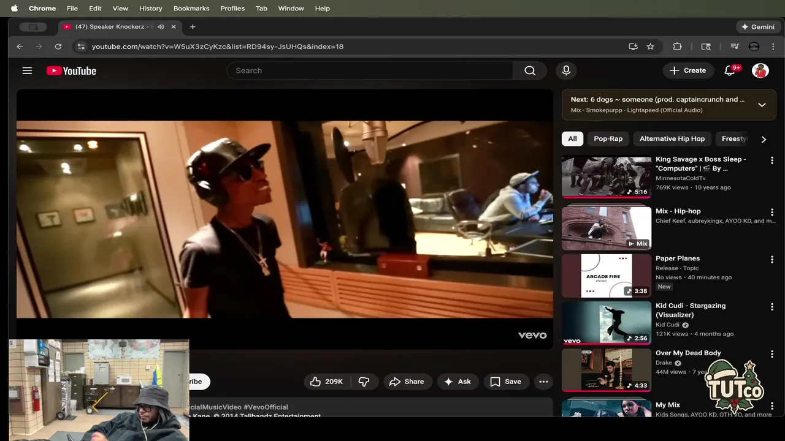Open the Tab menu

tap(261, 8)
